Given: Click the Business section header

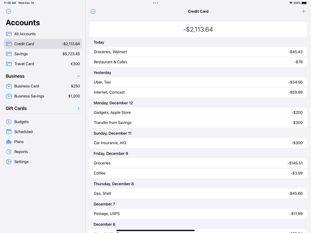Looking at the screenshot, I should pyautogui.click(x=15, y=76).
